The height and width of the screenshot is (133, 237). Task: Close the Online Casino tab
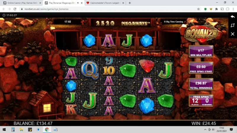40,3
